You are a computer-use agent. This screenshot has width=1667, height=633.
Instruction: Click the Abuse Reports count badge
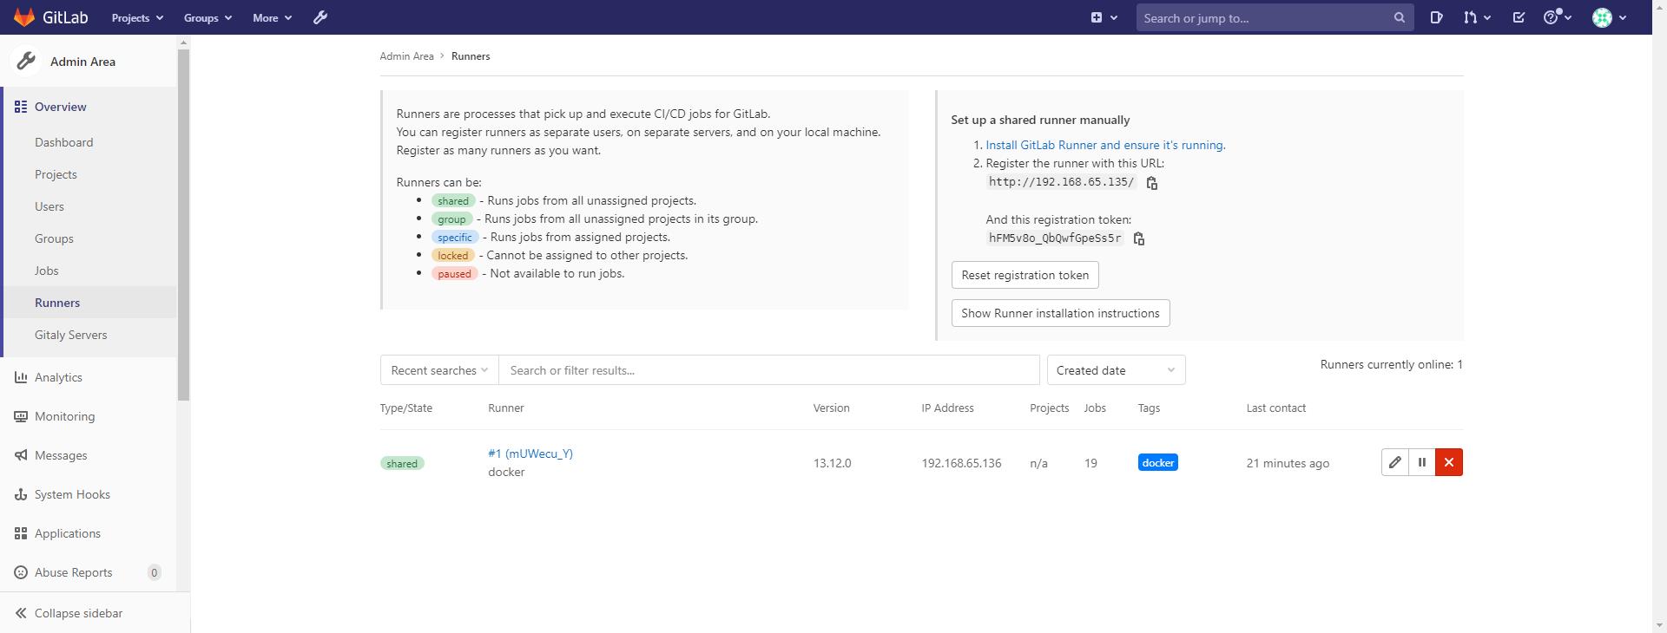coord(155,572)
